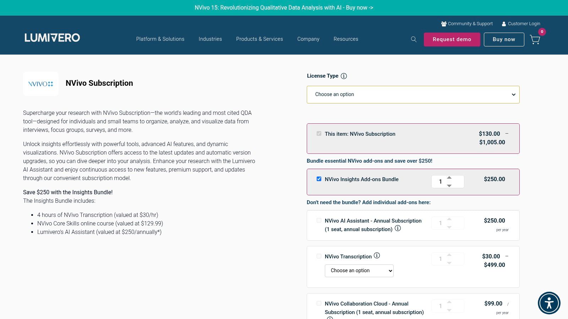Viewport: 568px width, 319px height.
Task: Click the Insights Bundle quantity input field
Action: click(441, 181)
